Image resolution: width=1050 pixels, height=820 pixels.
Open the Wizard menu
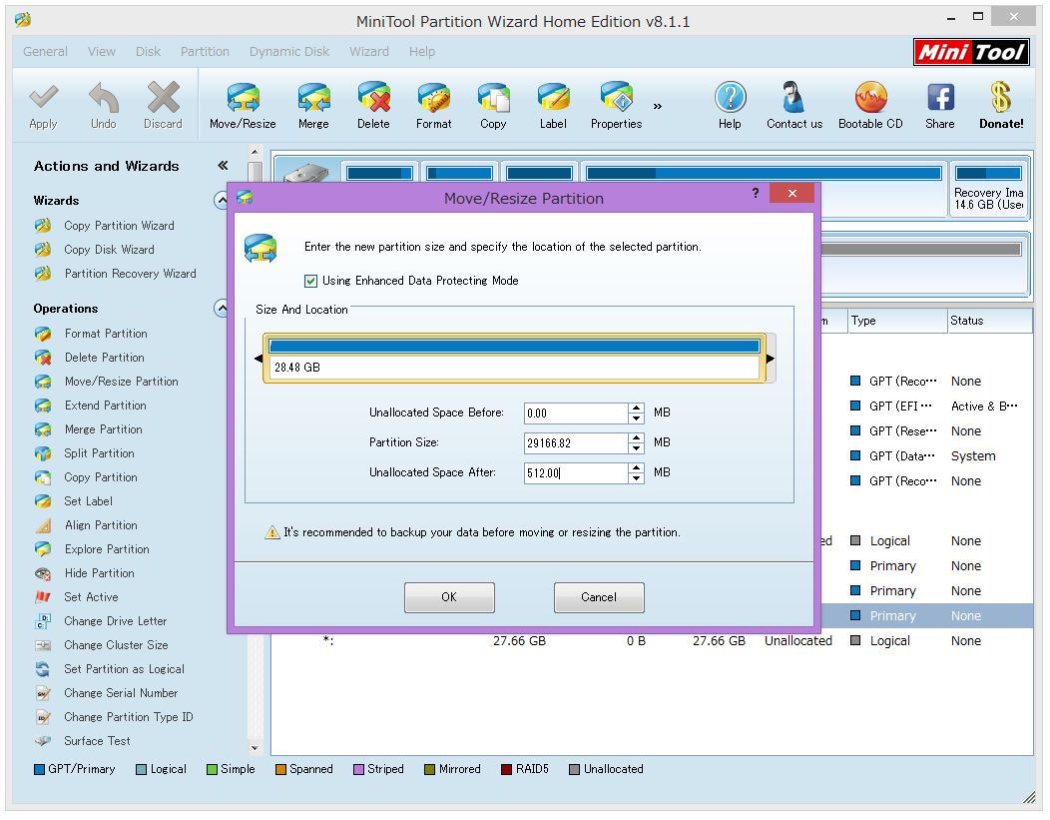click(x=368, y=52)
